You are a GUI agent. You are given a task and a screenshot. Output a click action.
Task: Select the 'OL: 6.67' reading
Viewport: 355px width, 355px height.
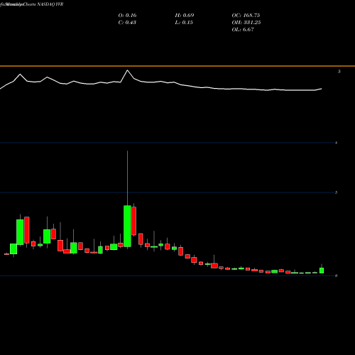243,30
